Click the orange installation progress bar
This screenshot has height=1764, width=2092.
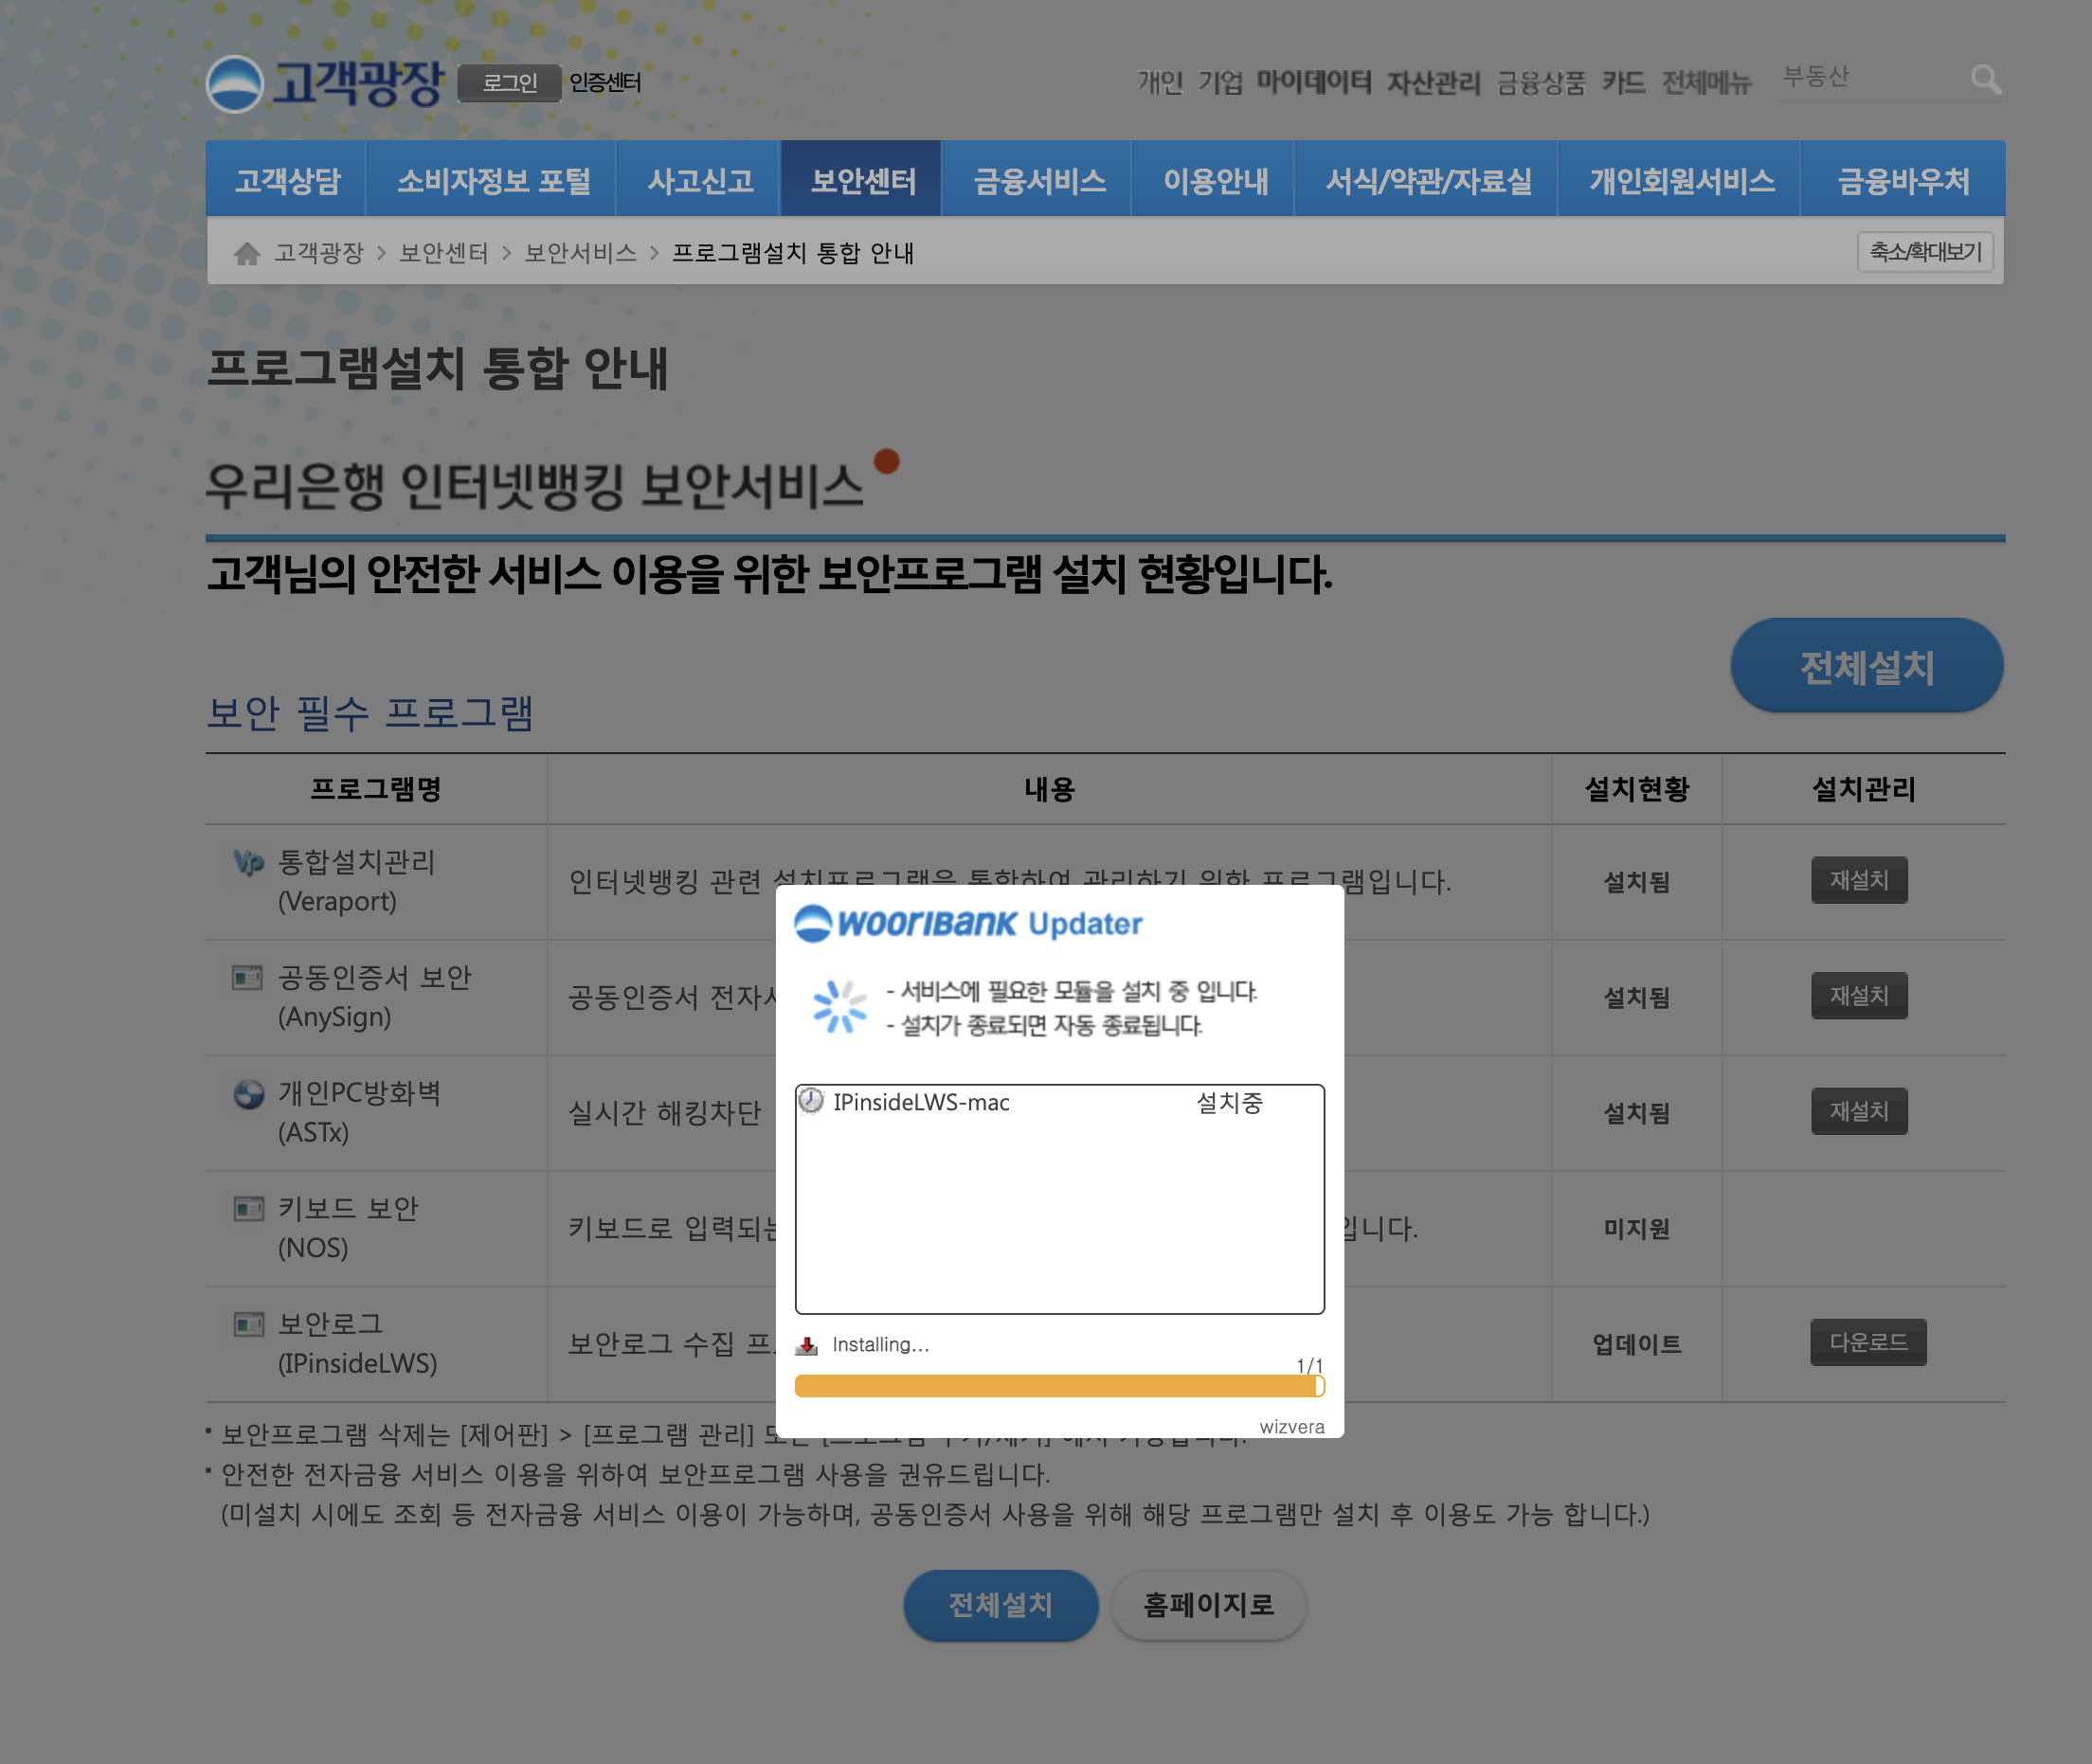point(1058,1386)
